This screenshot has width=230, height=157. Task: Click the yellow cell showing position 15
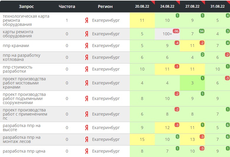click(142, 139)
